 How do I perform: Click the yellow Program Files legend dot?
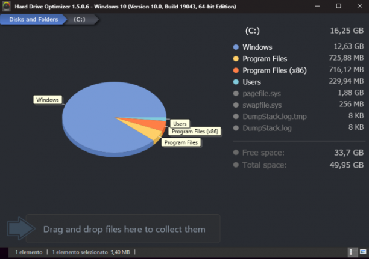(x=236, y=59)
